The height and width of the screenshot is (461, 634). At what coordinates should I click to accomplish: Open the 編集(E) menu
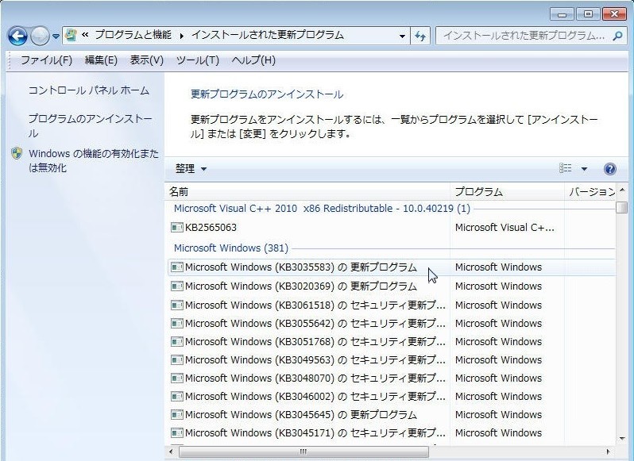click(x=101, y=60)
